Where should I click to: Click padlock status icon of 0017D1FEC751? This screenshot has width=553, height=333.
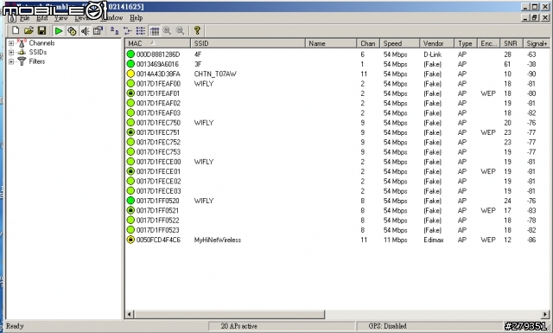[130, 132]
